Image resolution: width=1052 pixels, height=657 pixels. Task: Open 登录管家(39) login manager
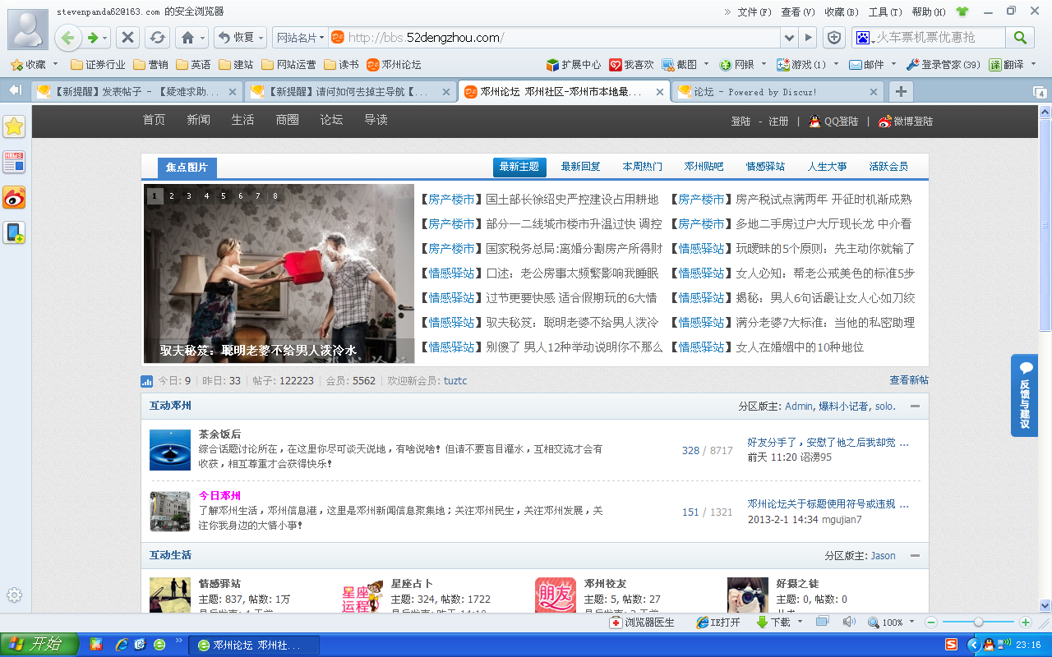click(x=944, y=64)
